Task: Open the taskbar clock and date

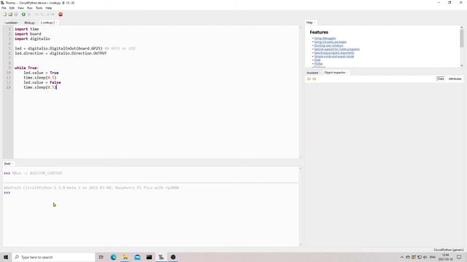Action: tap(446, 257)
